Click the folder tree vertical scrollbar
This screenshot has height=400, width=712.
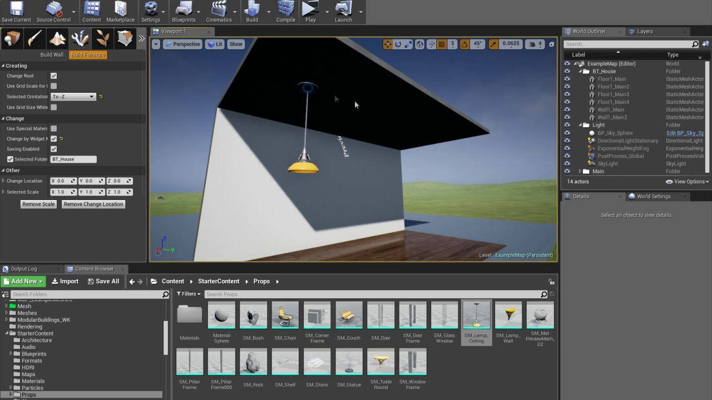[166, 337]
